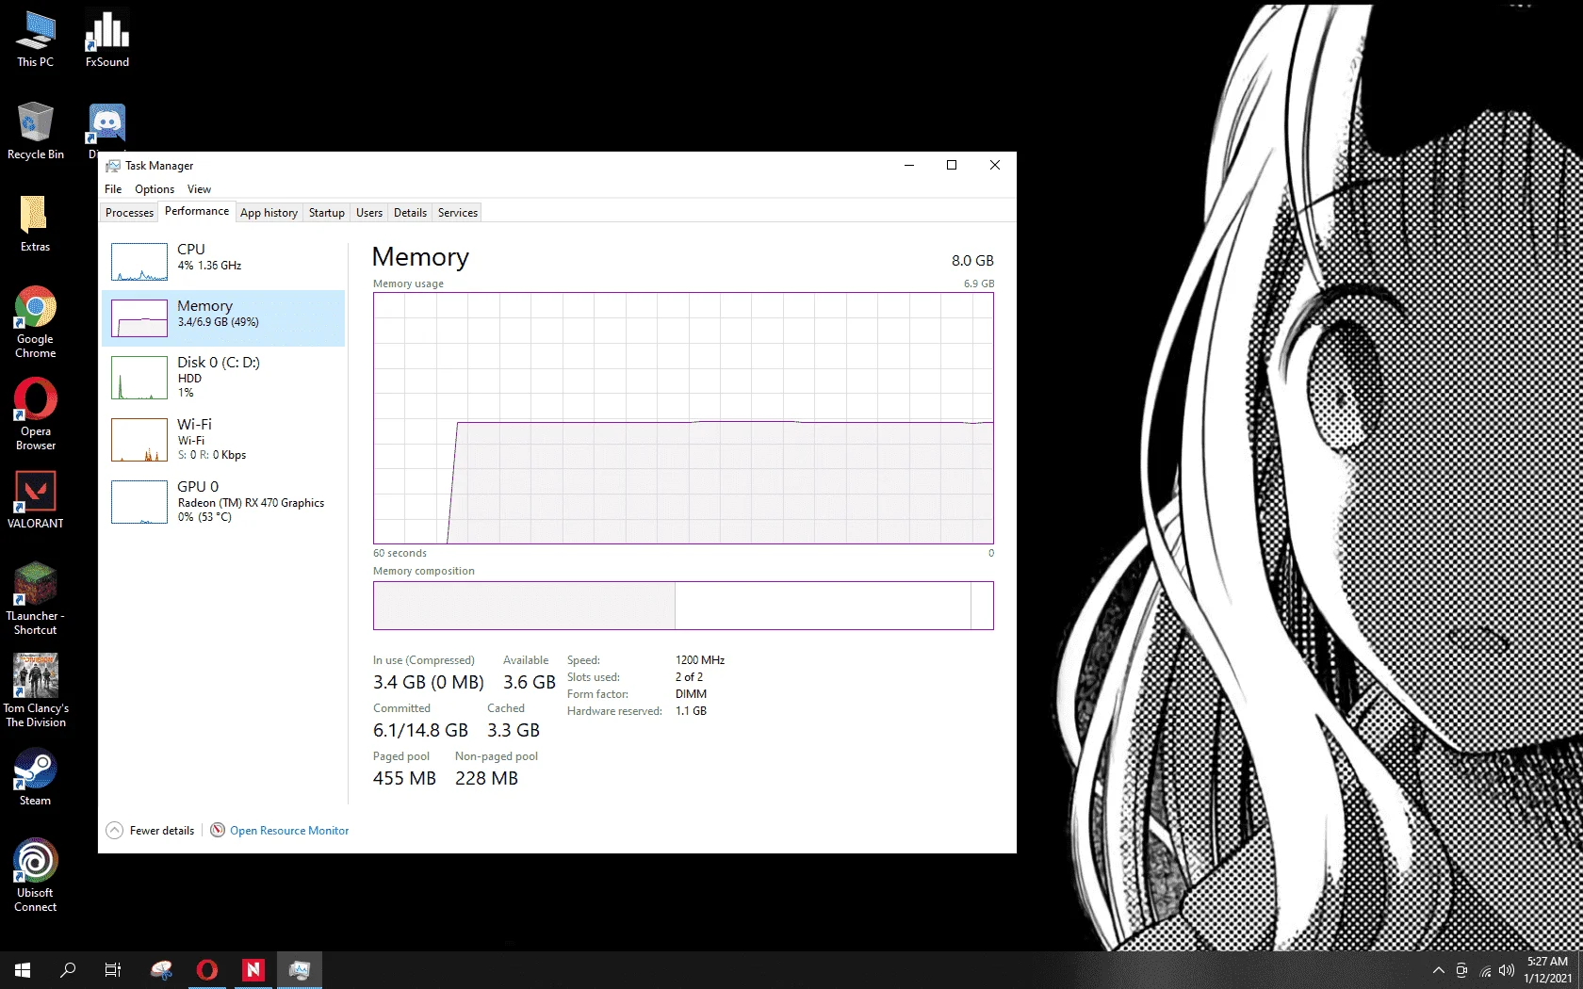Viewport: 1583px width, 989px height.
Task: Click the Resource Monitor icon
Action: [218, 830]
